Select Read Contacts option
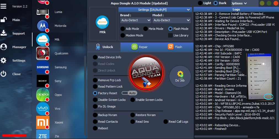 pyautogui.click(x=95, y=122)
